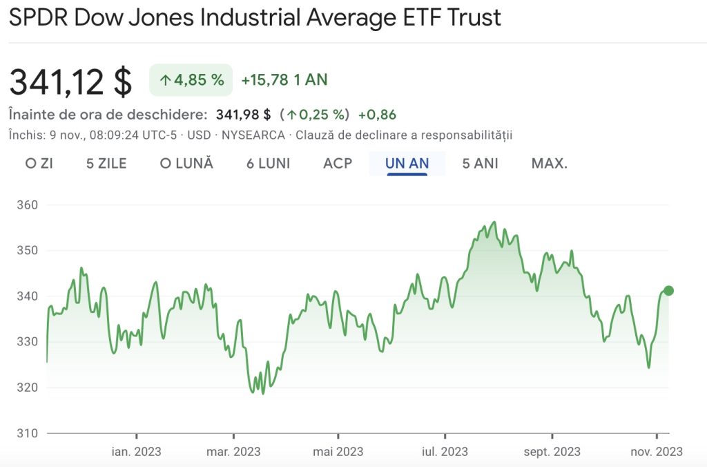Click the +15,78 1 AN change text

(283, 79)
